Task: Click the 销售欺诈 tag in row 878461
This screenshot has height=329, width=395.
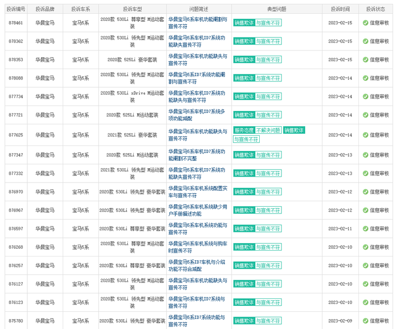Action: pos(244,23)
